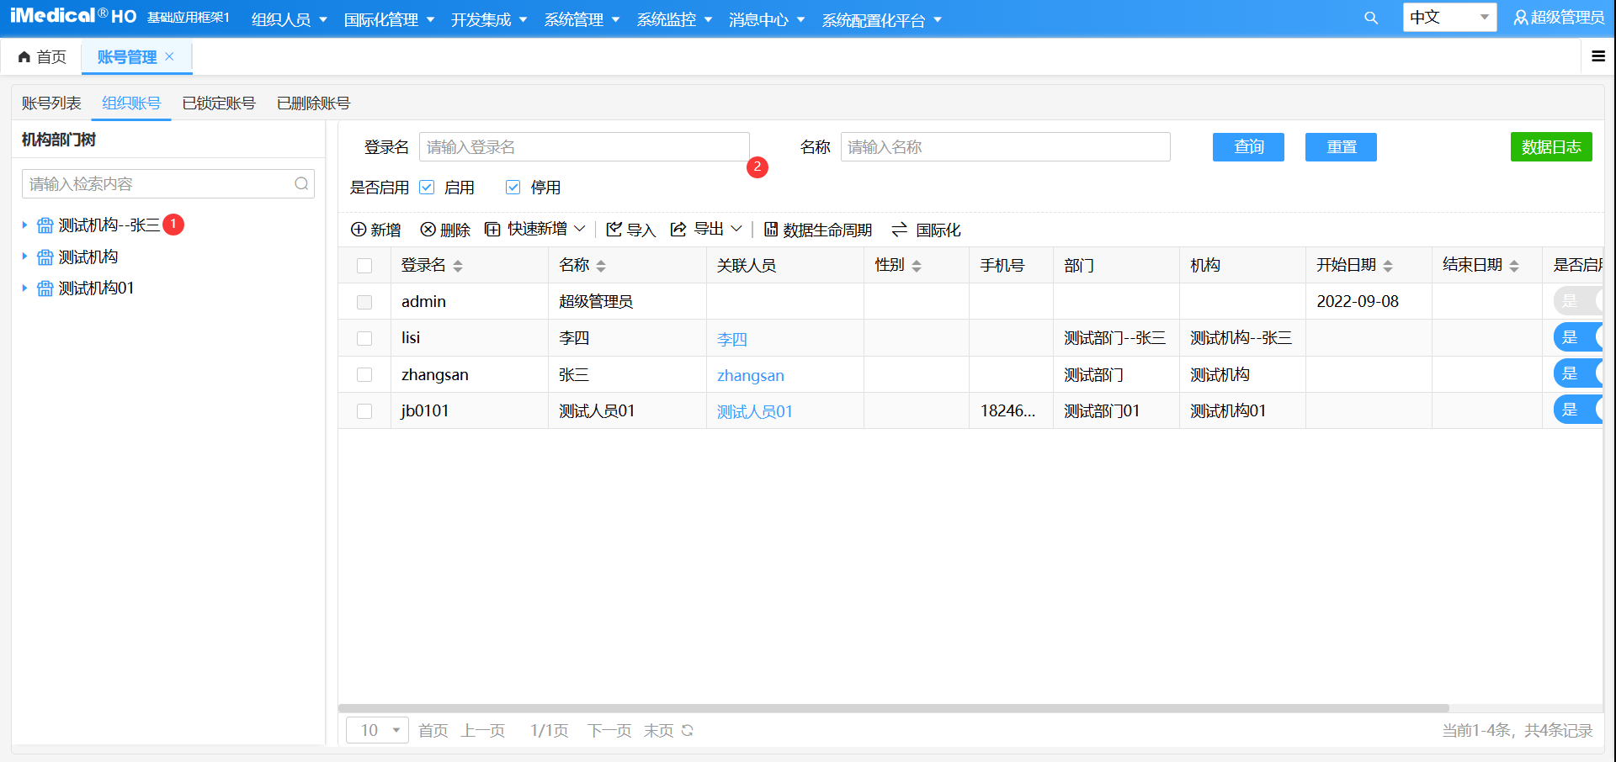
Task: Expand the 测试机构01 tree node arrow
Action: (24, 288)
